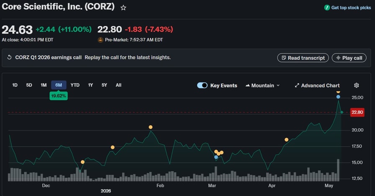The height and width of the screenshot is (196, 375).
Task: Follow the Get top stock picks link
Action: tap(351, 8)
